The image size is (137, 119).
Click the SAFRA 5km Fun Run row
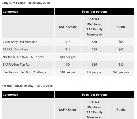68,65
